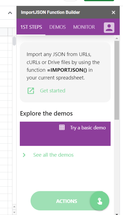Select the MONITOR tab
Image resolution: width=123 pixels, height=215 pixels.
[84, 27]
